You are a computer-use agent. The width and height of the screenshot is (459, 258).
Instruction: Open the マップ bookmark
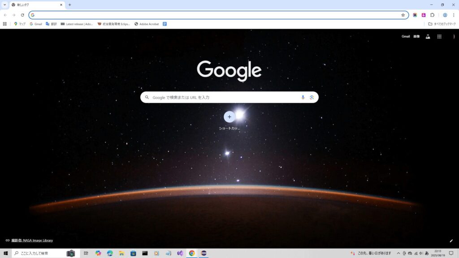point(20,24)
